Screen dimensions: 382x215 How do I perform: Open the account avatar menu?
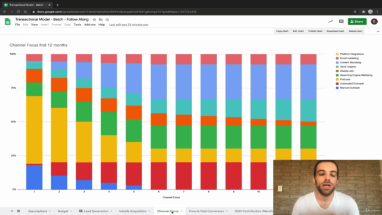coord(374,21)
